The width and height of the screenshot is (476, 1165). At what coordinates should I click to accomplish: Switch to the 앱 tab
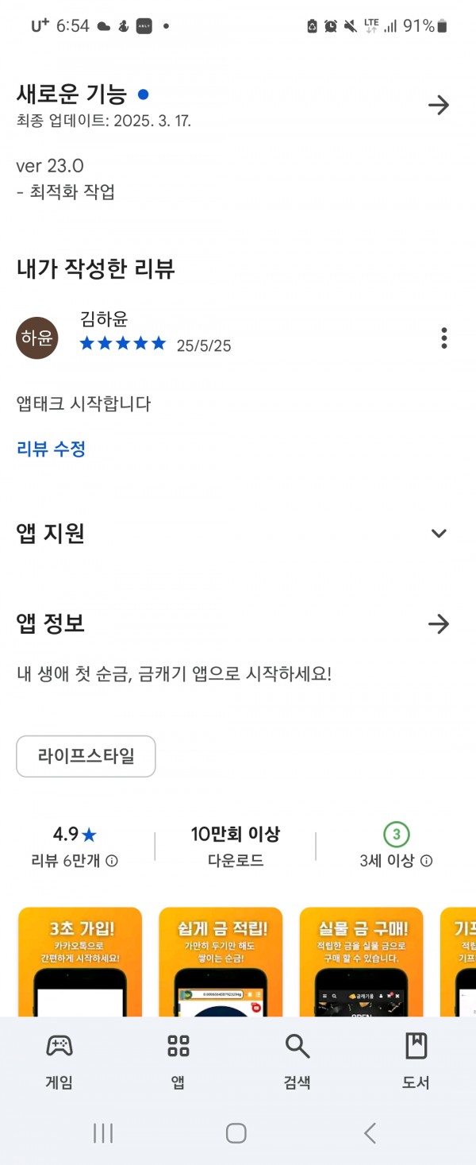[x=178, y=1061]
